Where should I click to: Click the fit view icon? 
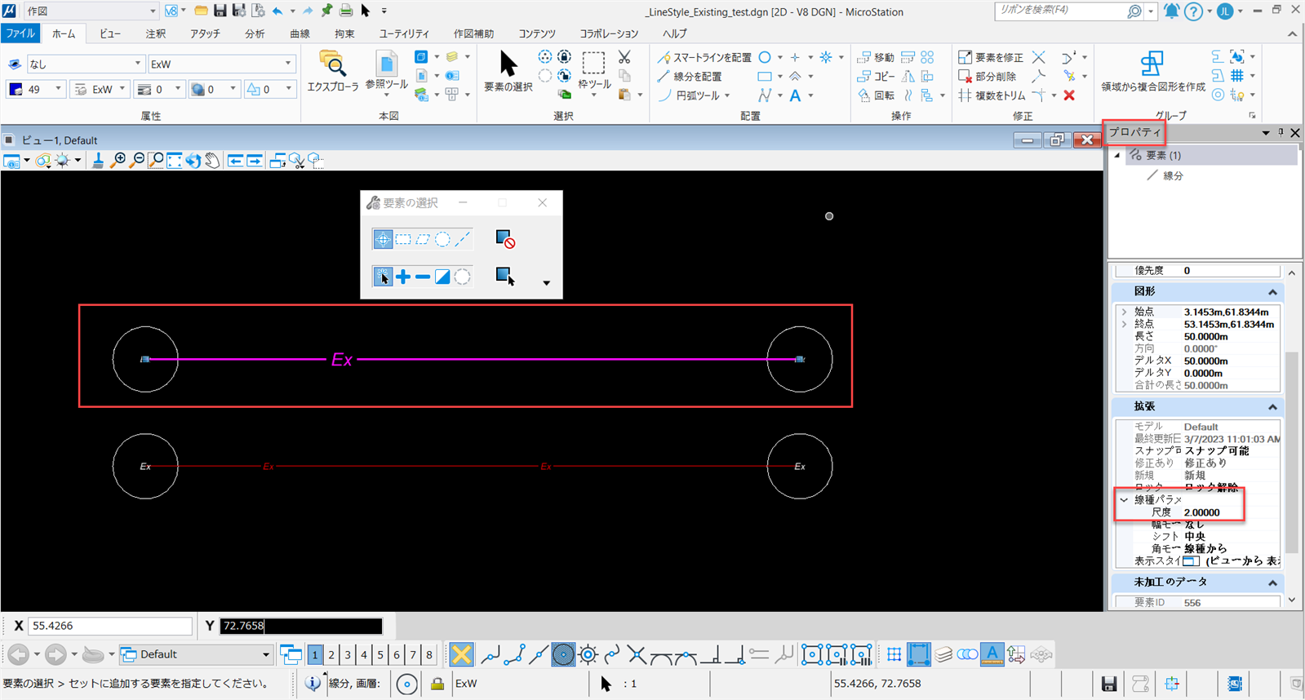tap(175, 161)
